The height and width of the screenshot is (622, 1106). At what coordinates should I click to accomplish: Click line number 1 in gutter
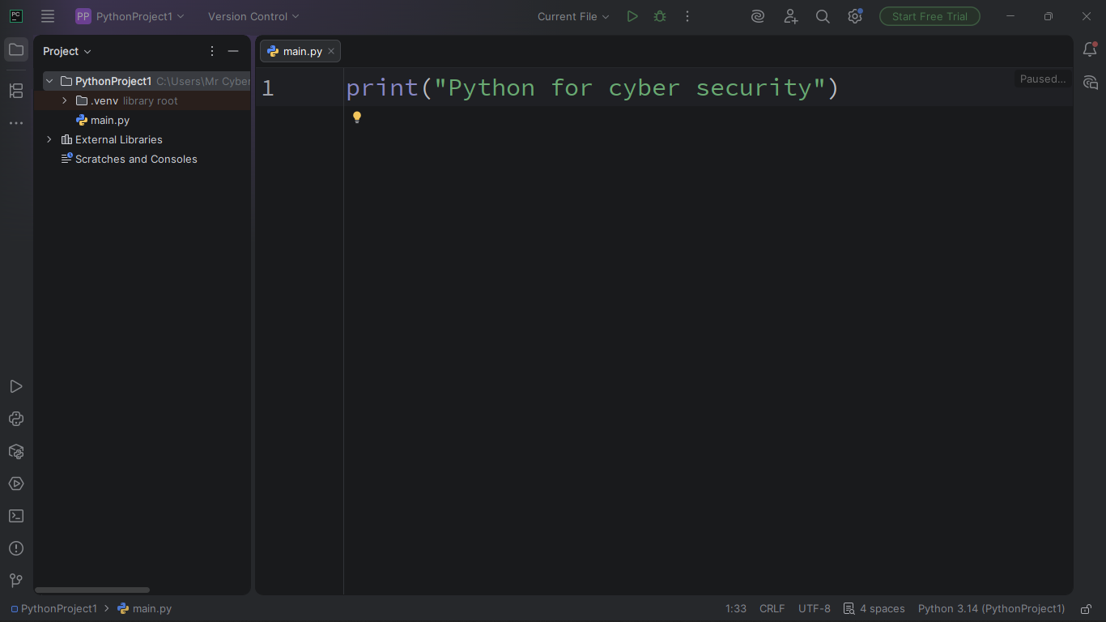click(268, 87)
